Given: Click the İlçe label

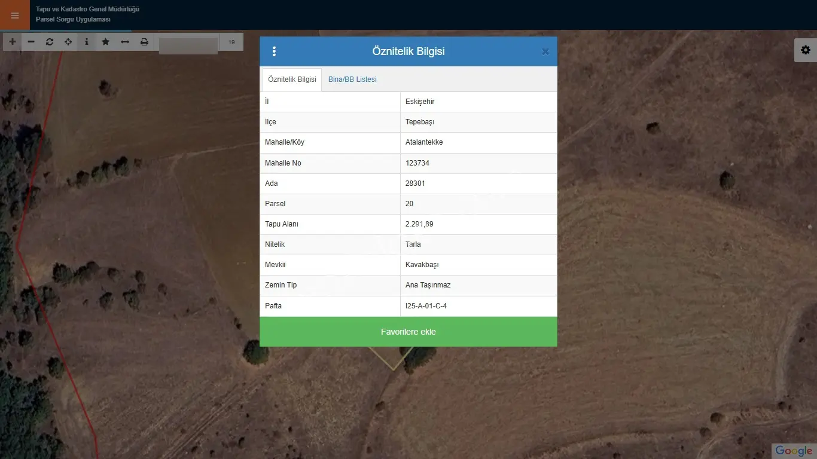Looking at the screenshot, I should tap(270, 122).
